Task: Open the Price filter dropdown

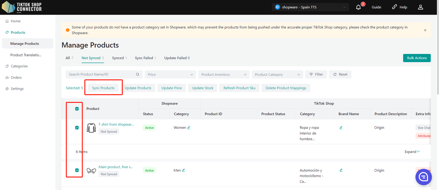Action: click(170, 74)
